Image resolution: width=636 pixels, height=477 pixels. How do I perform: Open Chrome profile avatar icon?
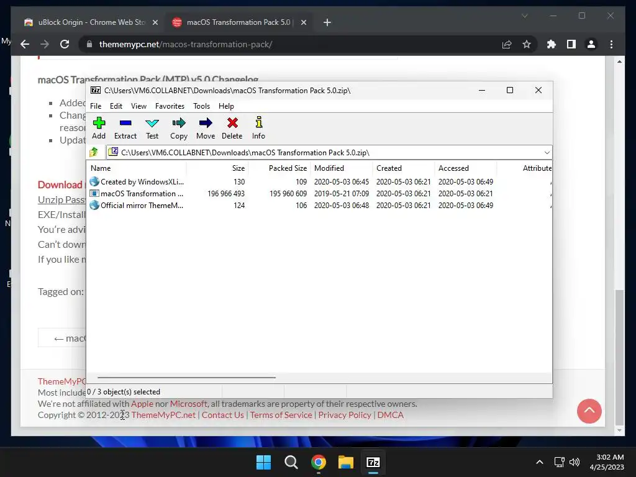pos(591,44)
